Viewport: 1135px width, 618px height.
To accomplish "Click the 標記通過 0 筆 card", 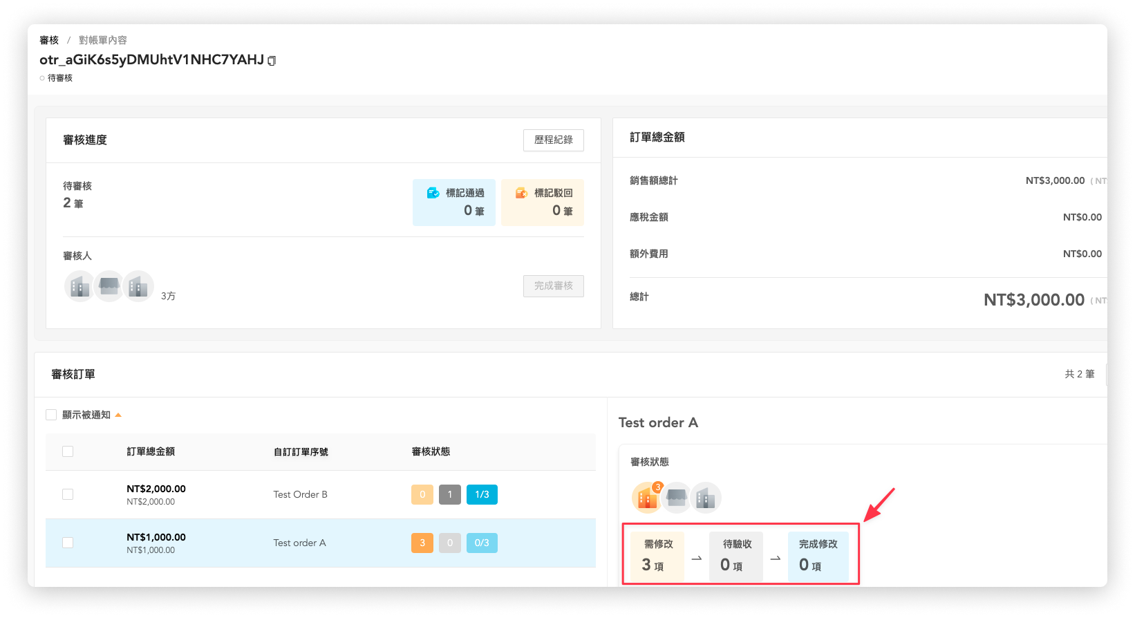I will click(x=454, y=203).
